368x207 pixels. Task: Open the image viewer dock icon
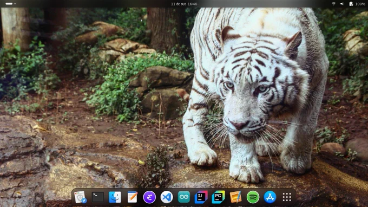click(x=235, y=197)
